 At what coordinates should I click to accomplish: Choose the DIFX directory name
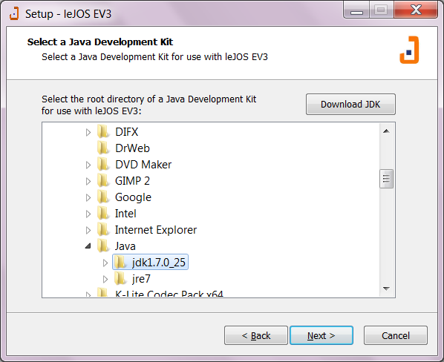(x=126, y=132)
